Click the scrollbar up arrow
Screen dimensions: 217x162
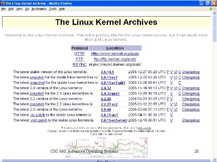[215, 13]
